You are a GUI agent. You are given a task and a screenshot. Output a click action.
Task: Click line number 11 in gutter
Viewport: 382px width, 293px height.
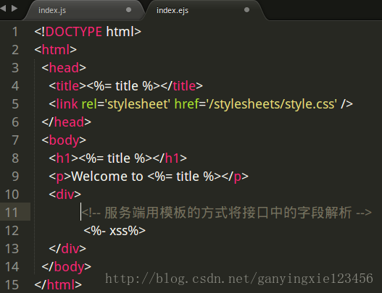point(12,213)
